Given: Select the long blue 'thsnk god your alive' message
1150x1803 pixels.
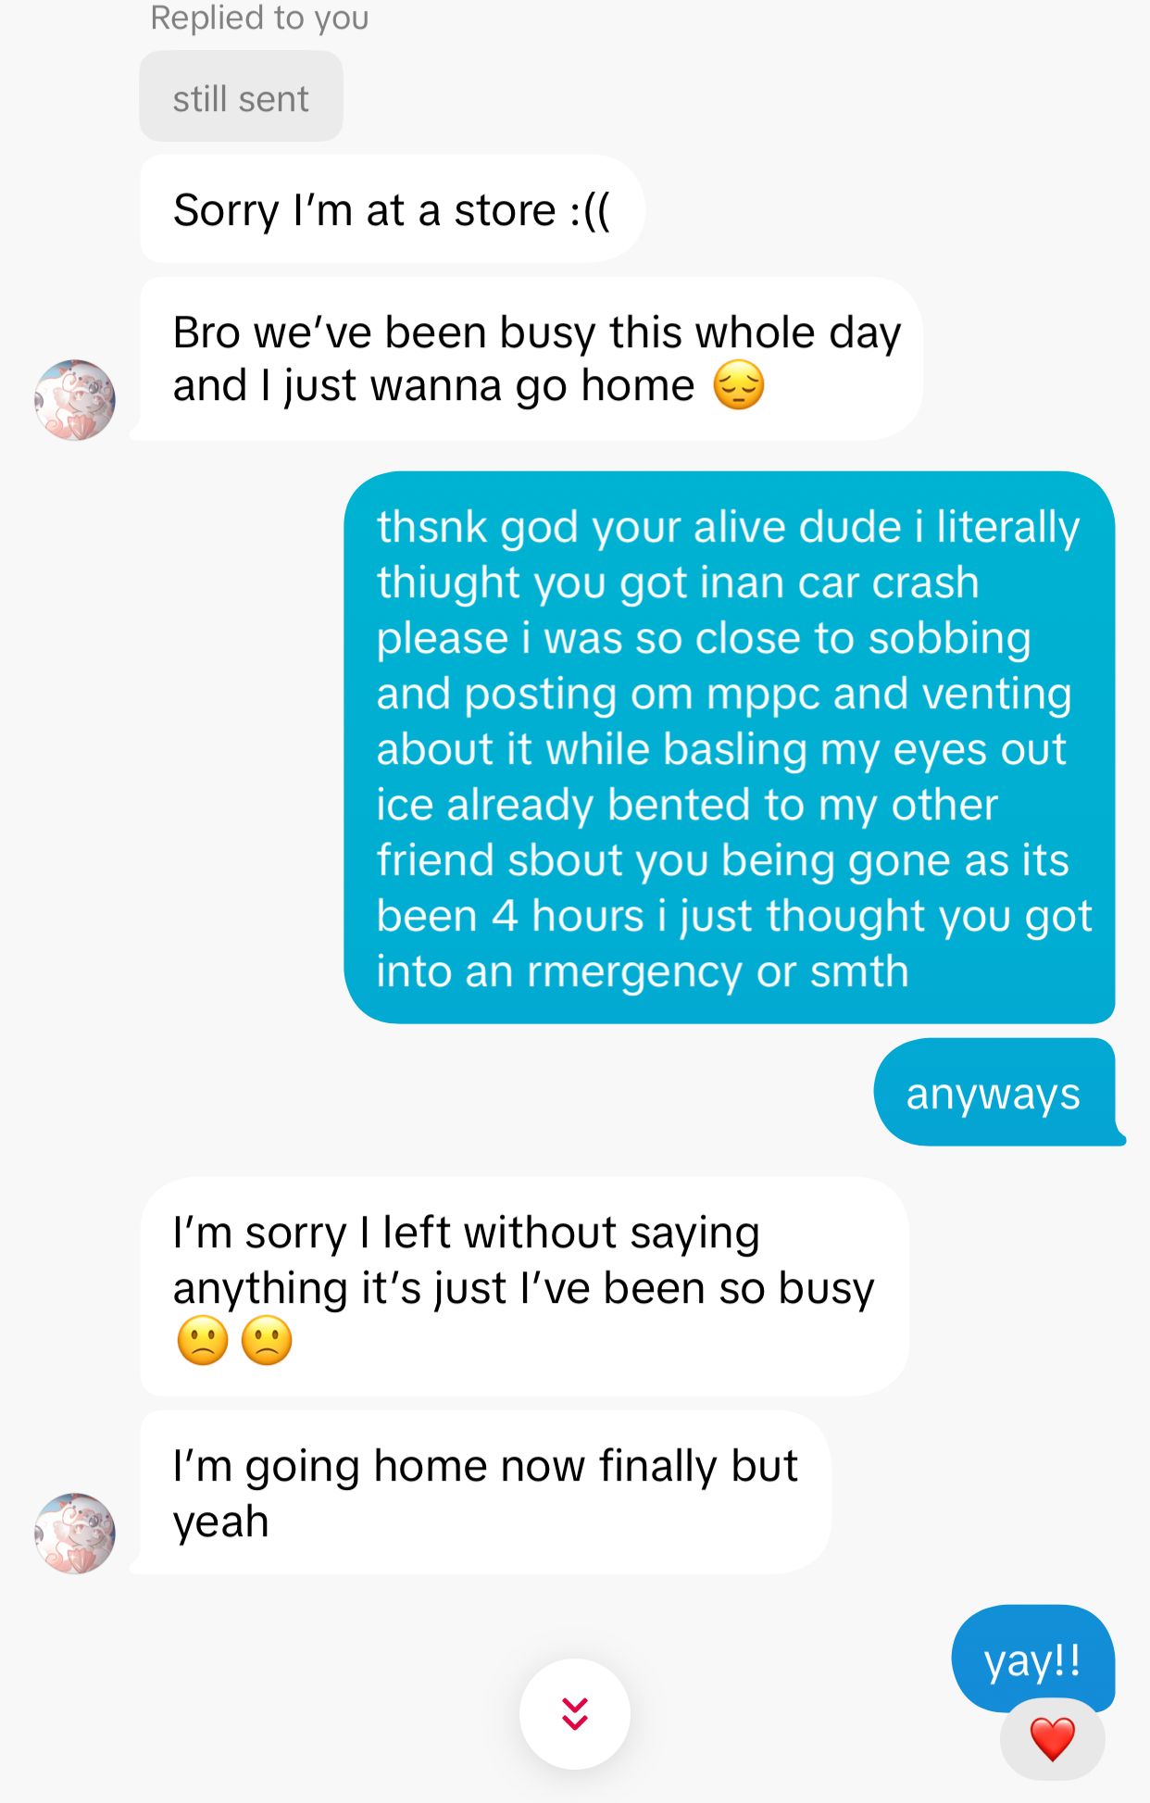Looking at the screenshot, I should (x=730, y=747).
